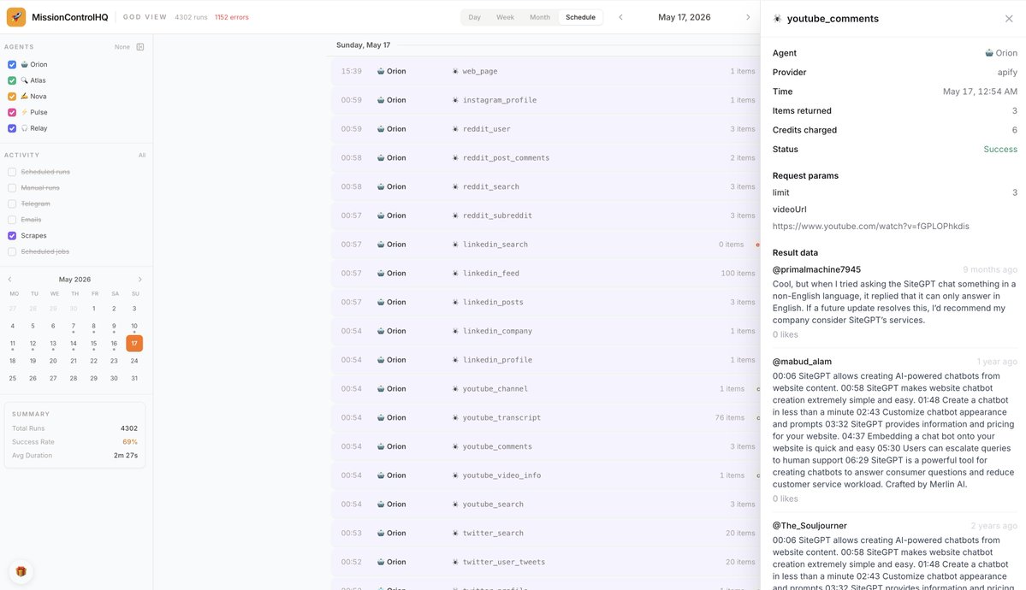1026x590 pixels.
Task: Click the spider icon beside youtube_comments panel title
Action: 777,19
